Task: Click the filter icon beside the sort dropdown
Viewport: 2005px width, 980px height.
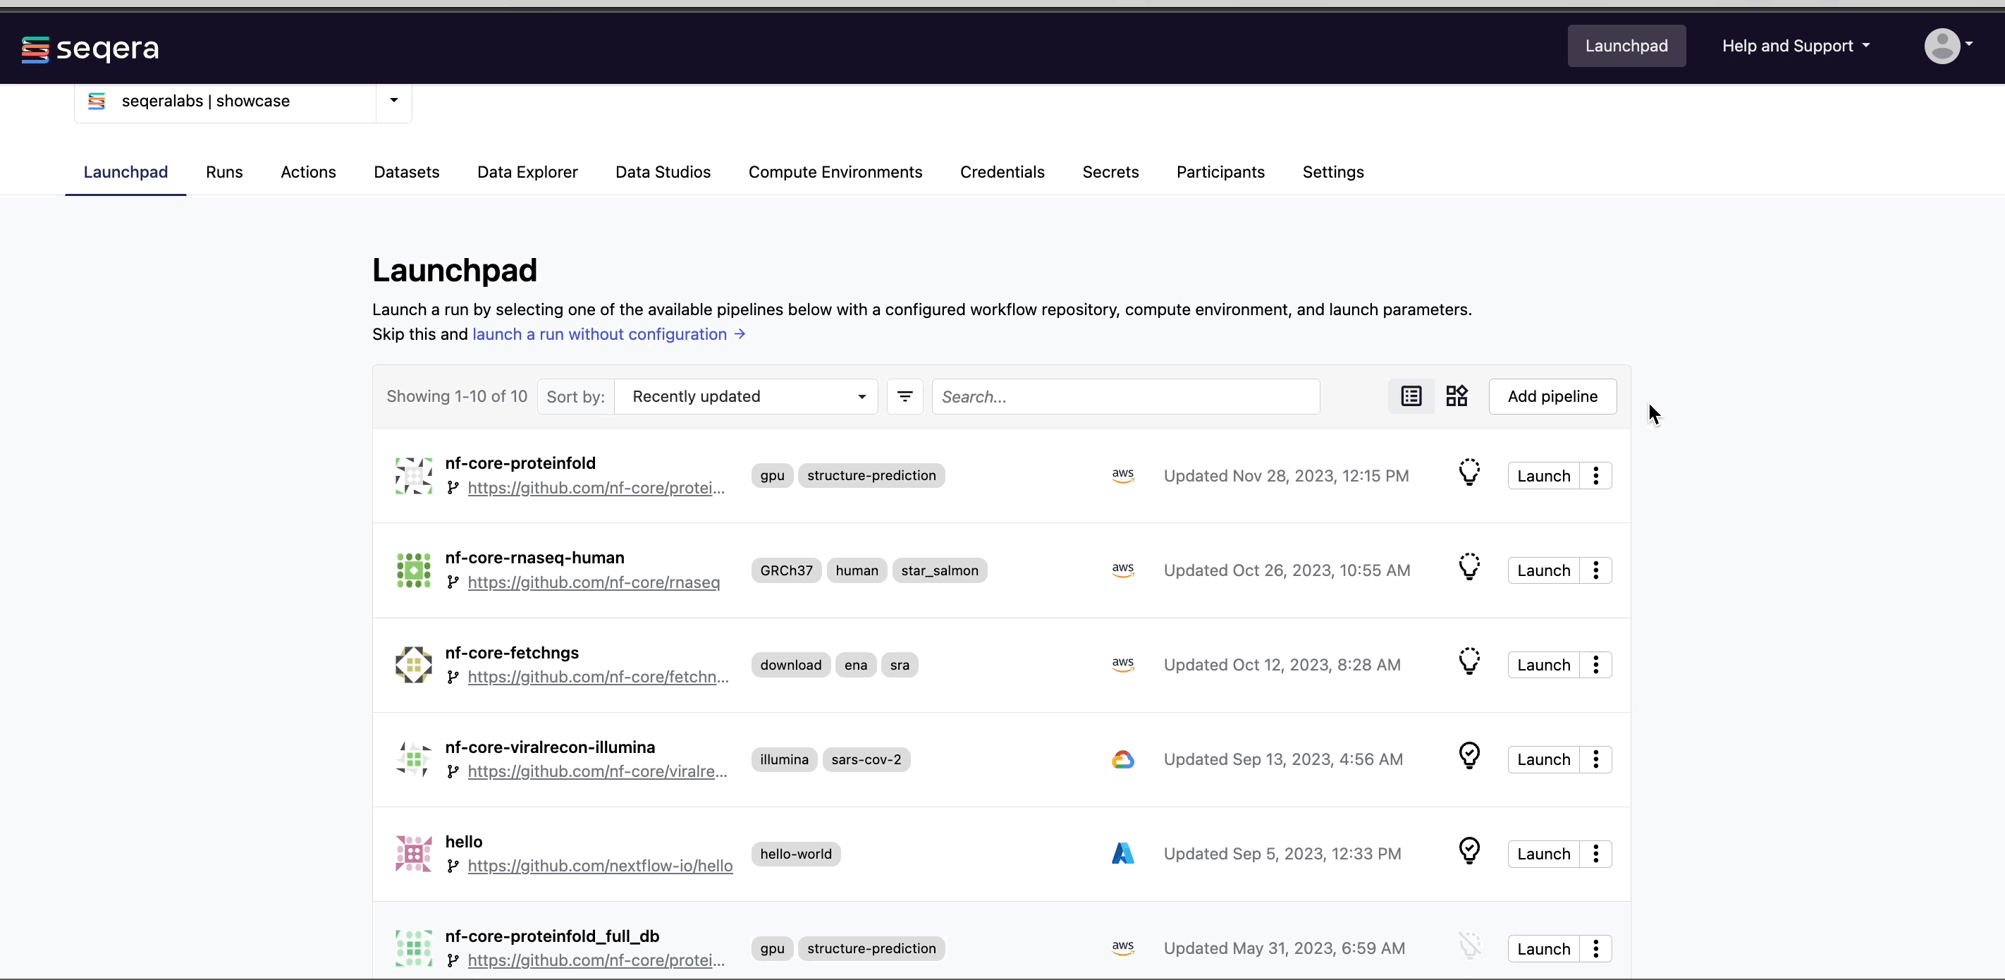Action: pos(905,396)
